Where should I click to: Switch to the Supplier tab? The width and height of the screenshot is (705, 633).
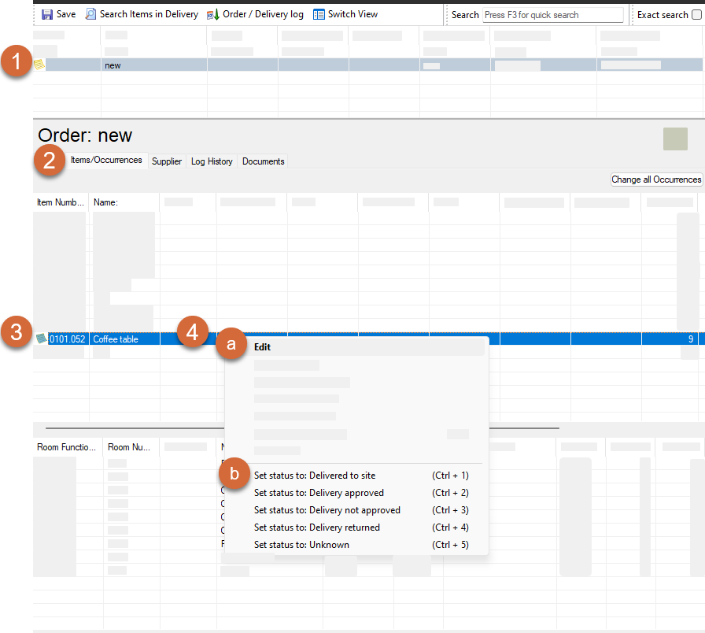point(167,161)
